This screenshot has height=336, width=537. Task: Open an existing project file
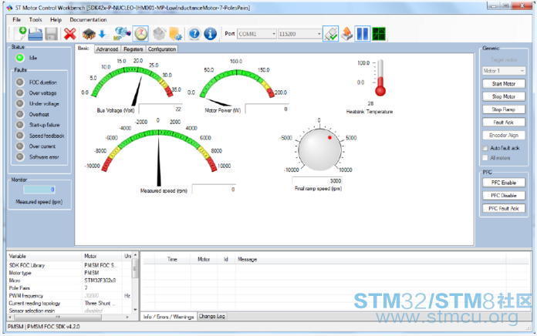[35, 34]
